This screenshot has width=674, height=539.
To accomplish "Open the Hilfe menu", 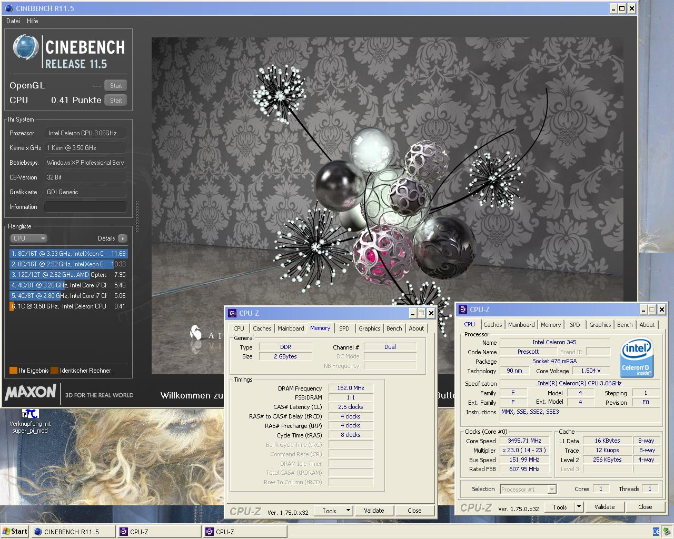I will click(x=33, y=21).
